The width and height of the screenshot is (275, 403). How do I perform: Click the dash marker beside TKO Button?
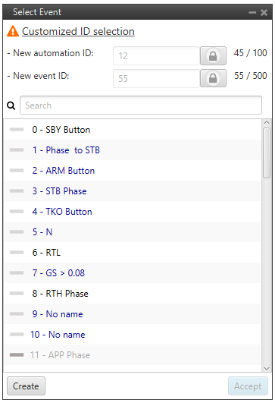point(17,212)
